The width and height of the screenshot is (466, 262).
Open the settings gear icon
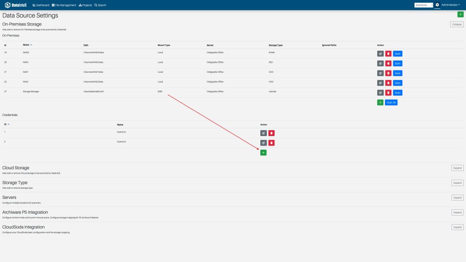[437, 5]
